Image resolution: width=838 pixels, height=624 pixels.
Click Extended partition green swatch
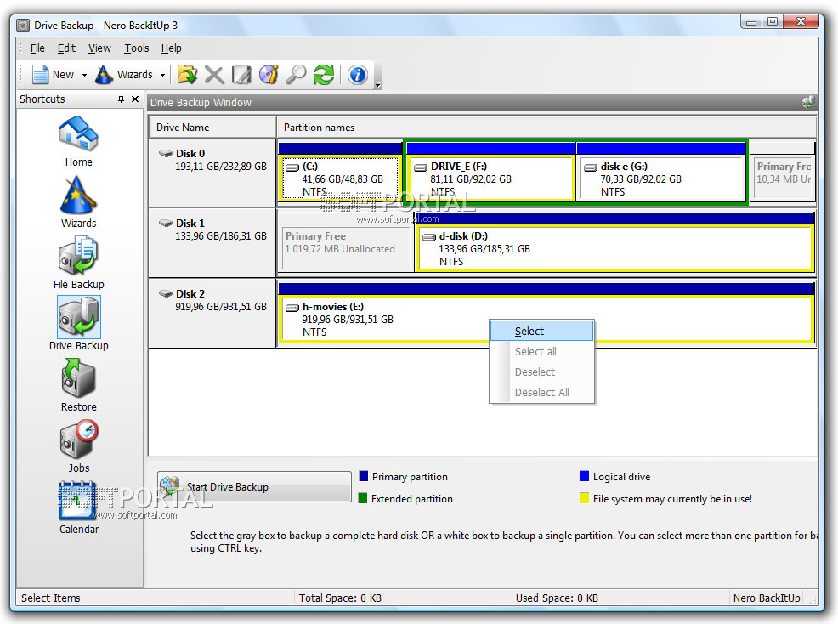(363, 498)
